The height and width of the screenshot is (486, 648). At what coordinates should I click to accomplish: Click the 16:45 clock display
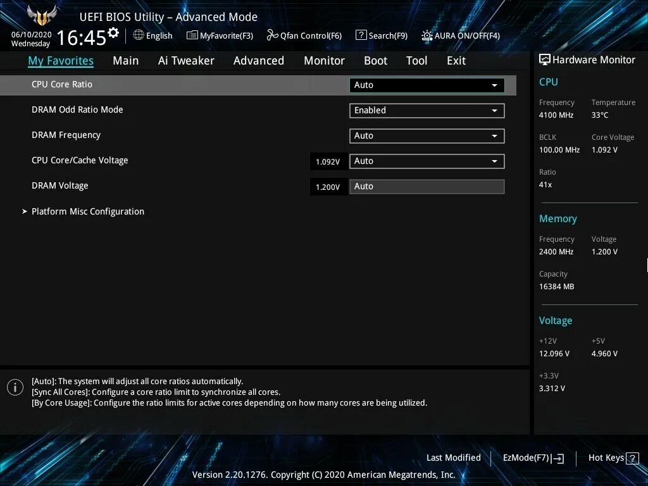[82, 37]
